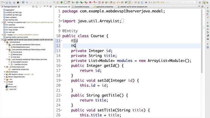
Task: Click the green G toolbar icon
Action: click(106, 2)
